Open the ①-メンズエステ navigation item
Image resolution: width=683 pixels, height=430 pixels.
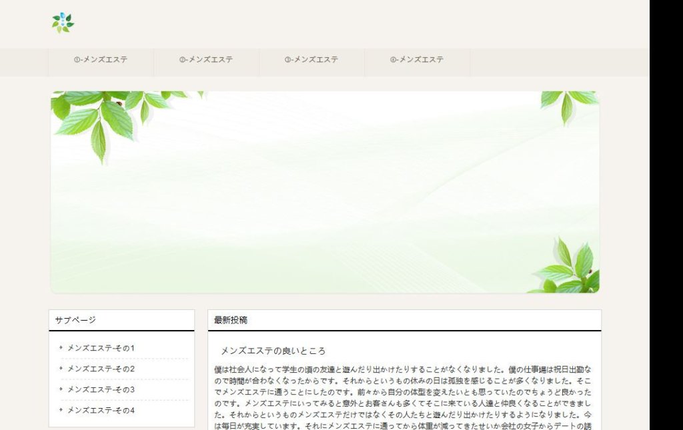pos(101,60)
